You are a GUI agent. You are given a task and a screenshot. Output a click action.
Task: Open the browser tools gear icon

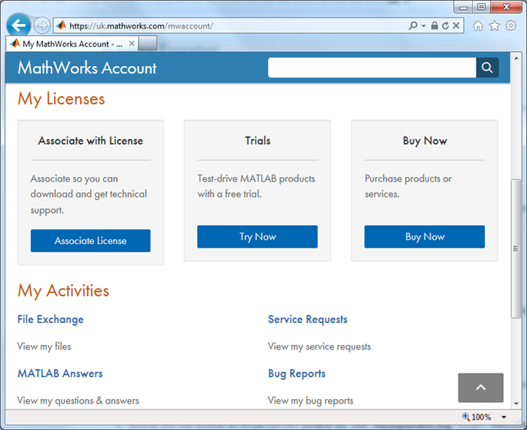[511, 26]
